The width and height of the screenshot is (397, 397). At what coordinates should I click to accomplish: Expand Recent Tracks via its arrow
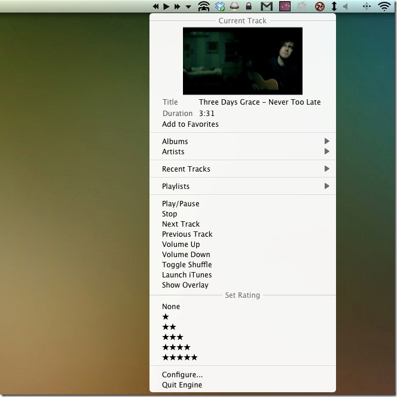point(327,169)
